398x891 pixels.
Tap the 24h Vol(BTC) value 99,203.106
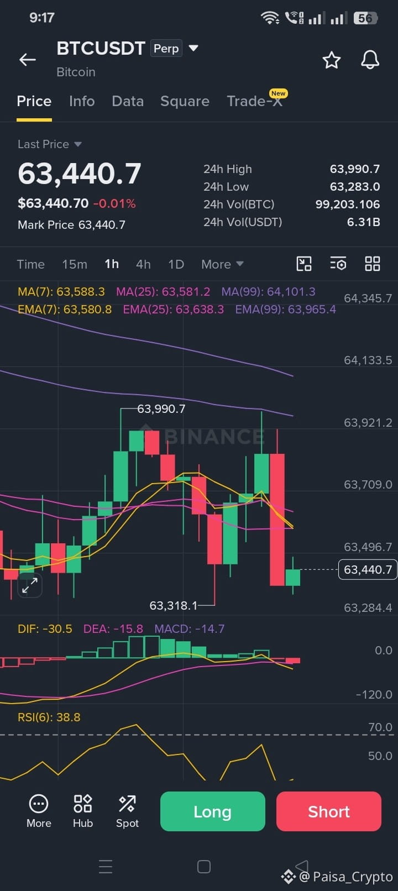348,205
